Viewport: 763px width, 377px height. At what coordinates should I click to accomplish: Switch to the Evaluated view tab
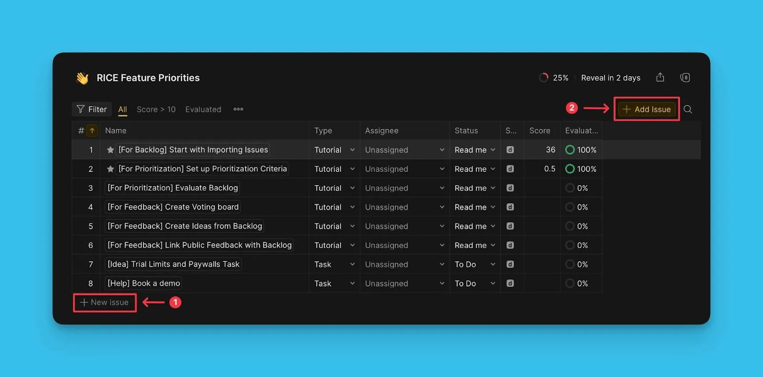[203, 109]
